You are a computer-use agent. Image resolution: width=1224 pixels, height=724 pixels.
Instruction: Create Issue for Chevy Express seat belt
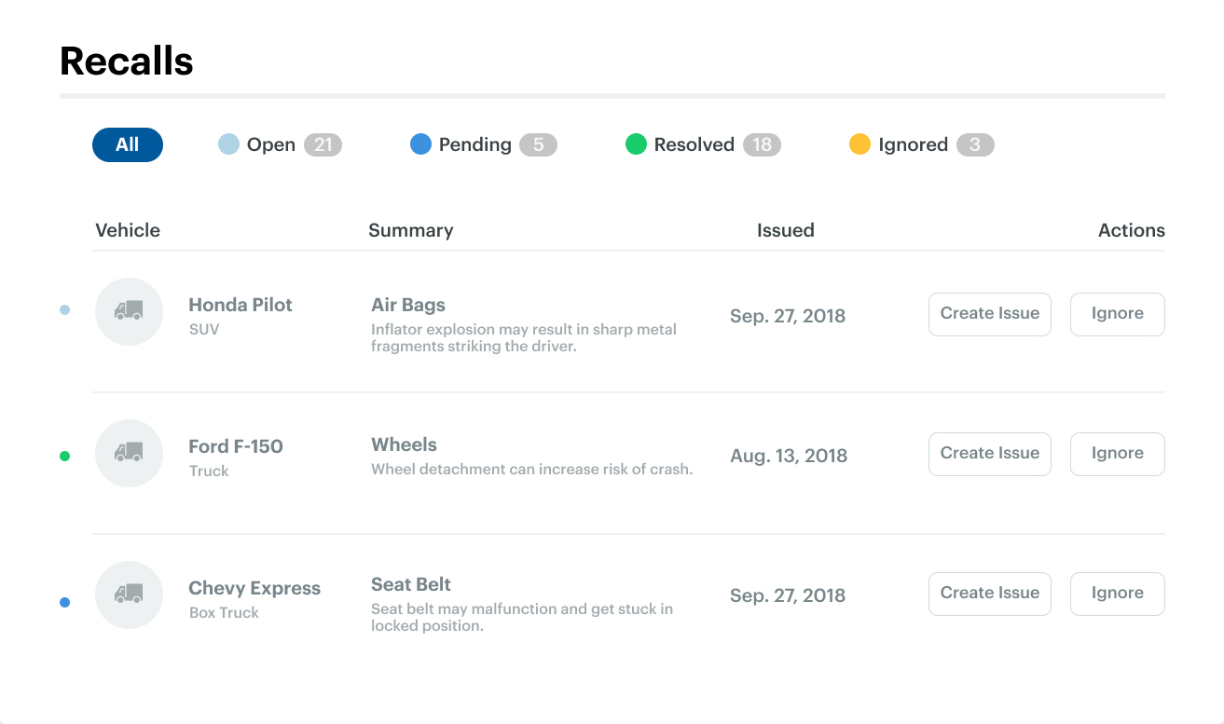[x=989, y=594]
